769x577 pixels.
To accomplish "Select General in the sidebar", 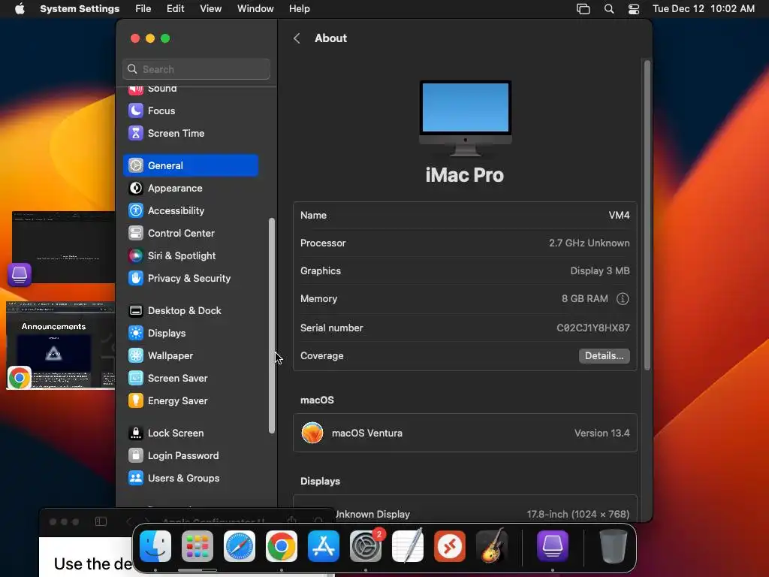I will pyautogui.click(x=190, y=166).
